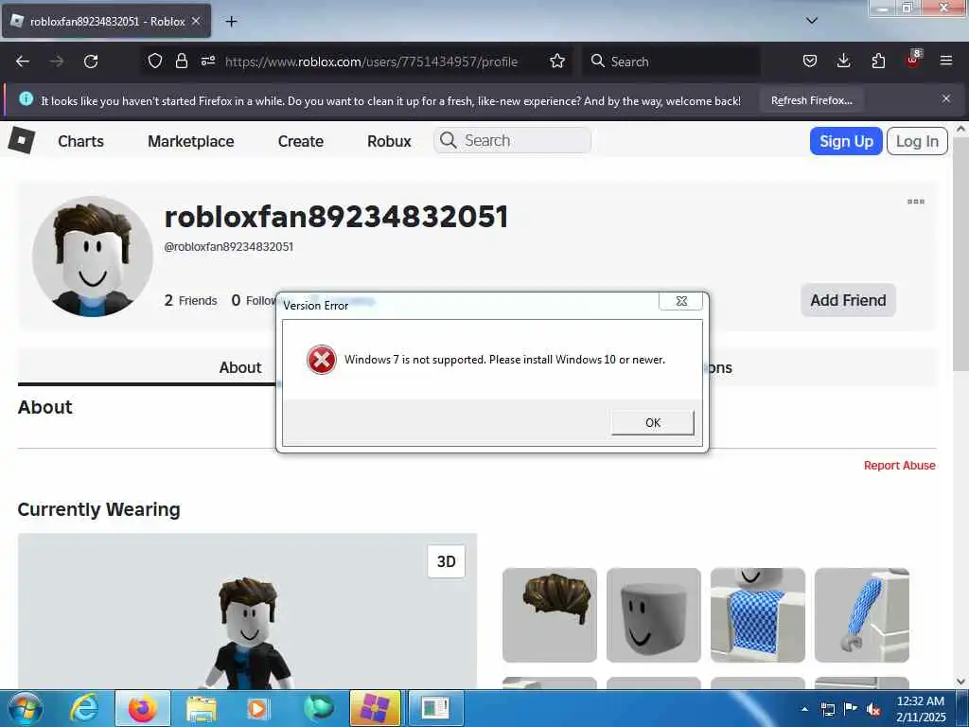Viewport: 969px width, 727px height.
Task: Open the 2 Friends list link
Action: pos(191,300)
